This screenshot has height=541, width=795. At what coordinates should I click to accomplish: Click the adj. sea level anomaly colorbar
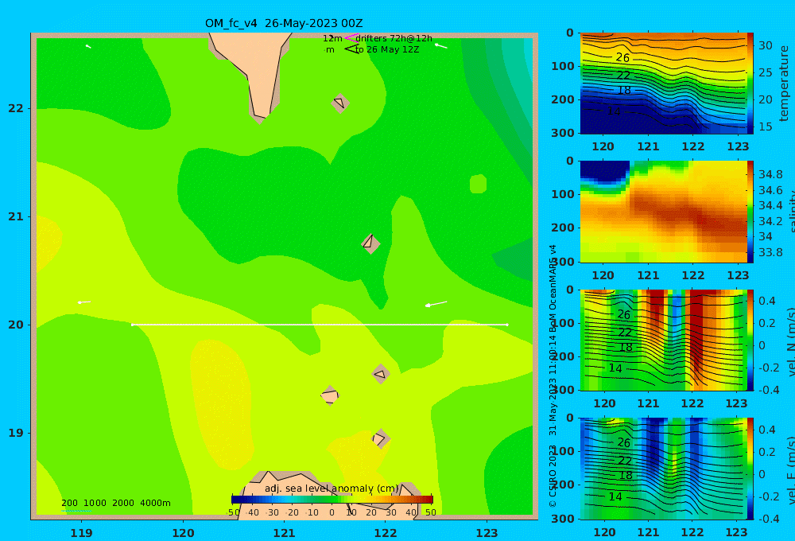332,500
